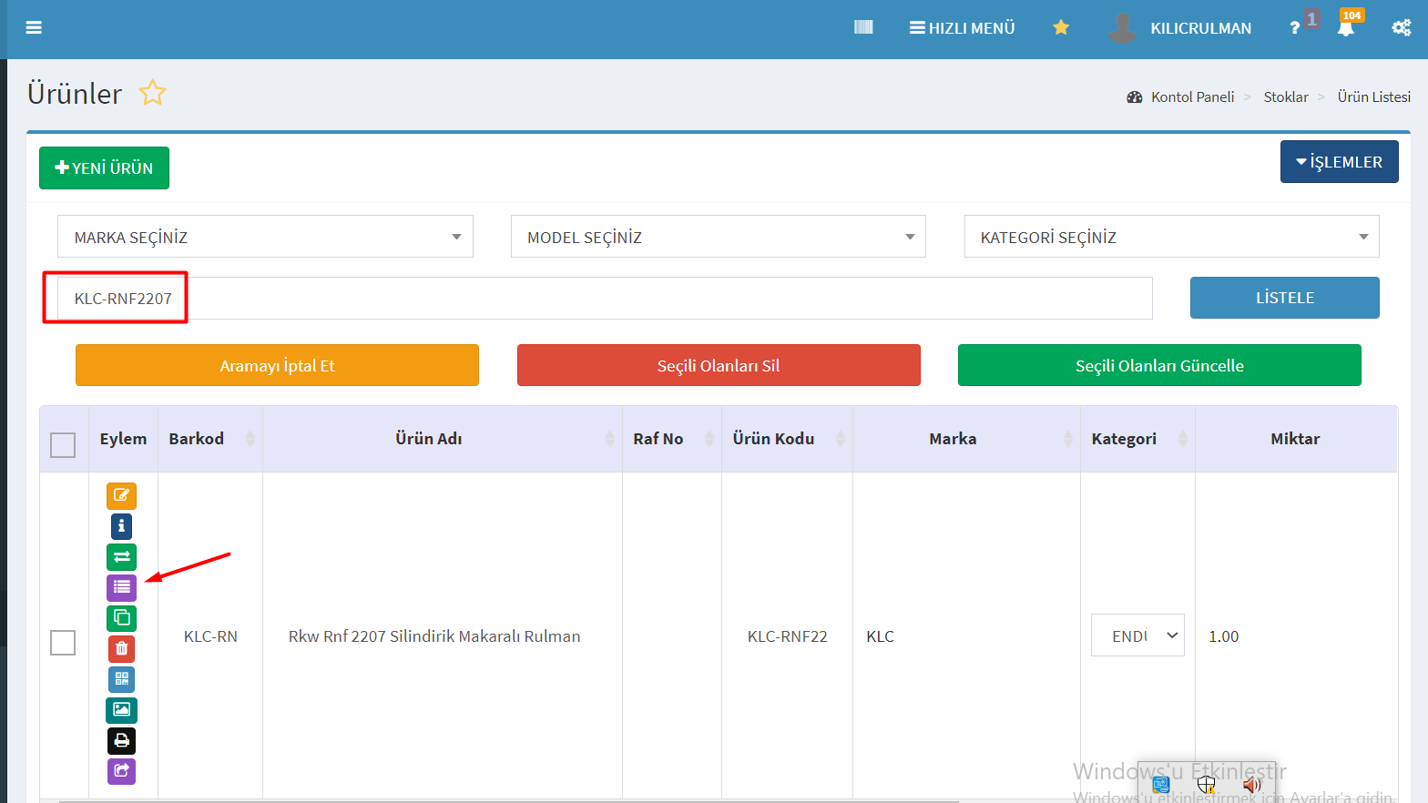The width and height of the screenshot is (1428, 803).
Task: Open the HIZLI MENÜ menu
Action: coord(962,28)
